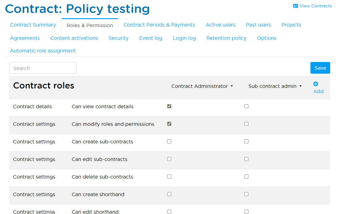Go to Automatic role assignment
Screen dimensions: 341x214
click(43, 51)
